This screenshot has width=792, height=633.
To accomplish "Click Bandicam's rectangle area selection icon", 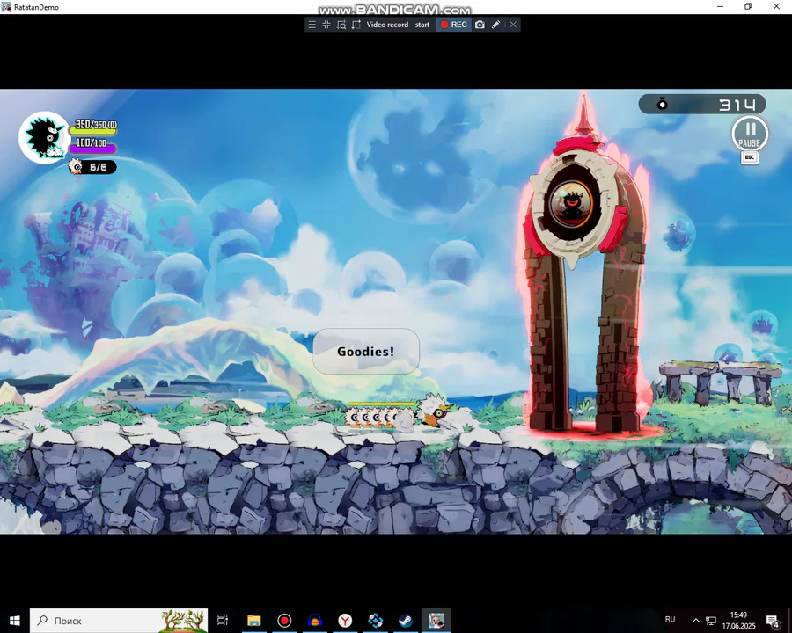I will 356,25.
